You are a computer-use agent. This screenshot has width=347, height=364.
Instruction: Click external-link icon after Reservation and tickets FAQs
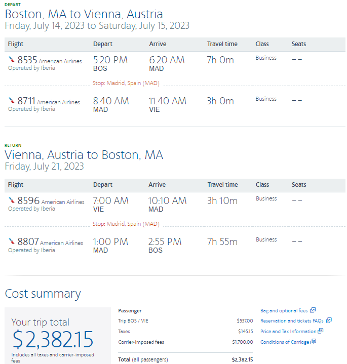(x=329, y=320)
